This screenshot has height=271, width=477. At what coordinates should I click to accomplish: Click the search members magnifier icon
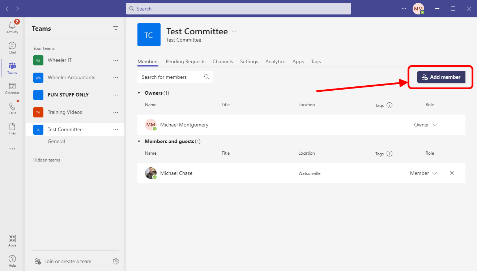coord(207,77)
